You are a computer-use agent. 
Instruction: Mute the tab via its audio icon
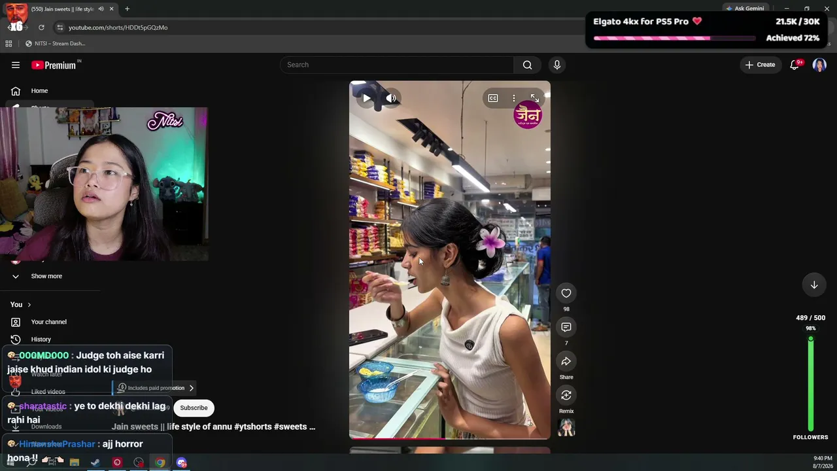[101, 9]
